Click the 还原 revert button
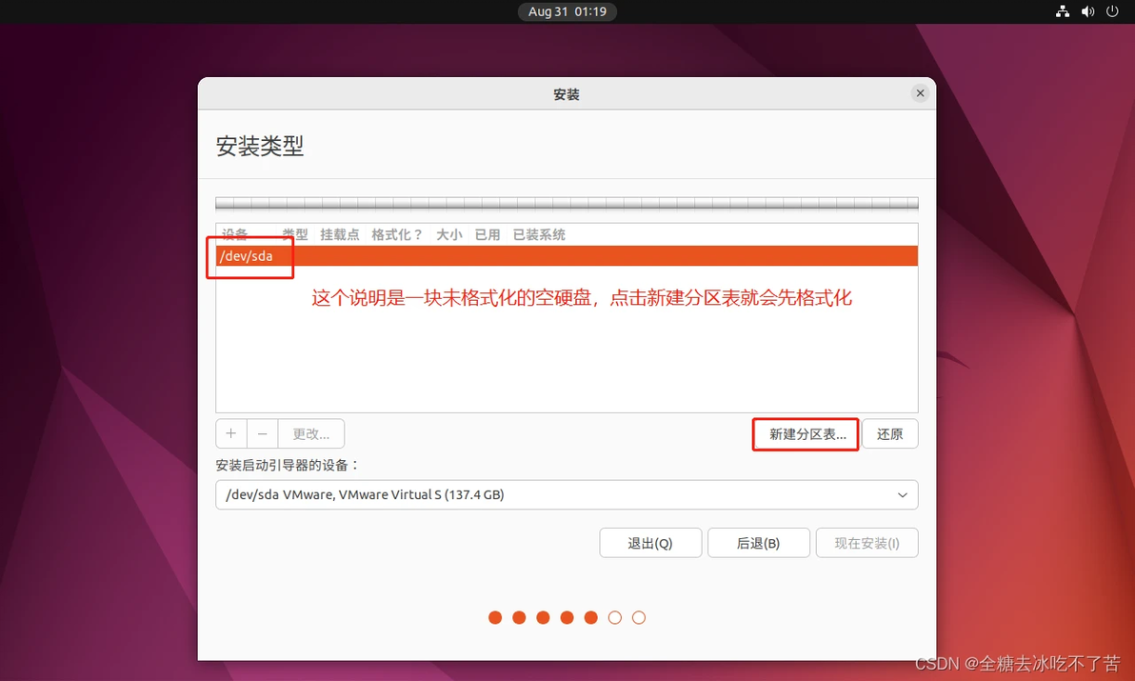Viewport: 1135px width, 681px height. [x=889, y=434]
